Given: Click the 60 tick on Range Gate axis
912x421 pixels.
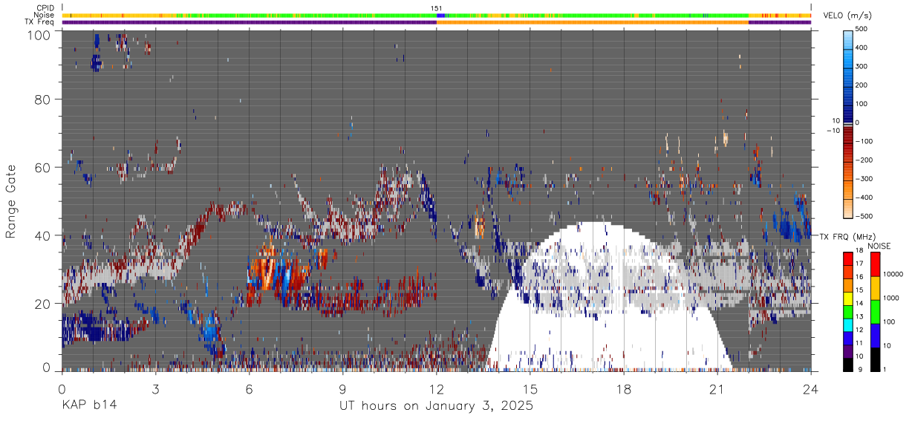Looking at the screenshot, I should tap(43, 167).
